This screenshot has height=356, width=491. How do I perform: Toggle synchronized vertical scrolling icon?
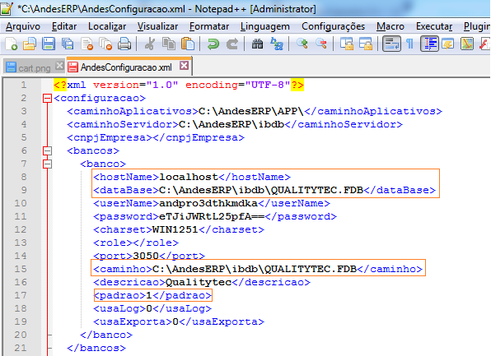[x=347, y=44]
